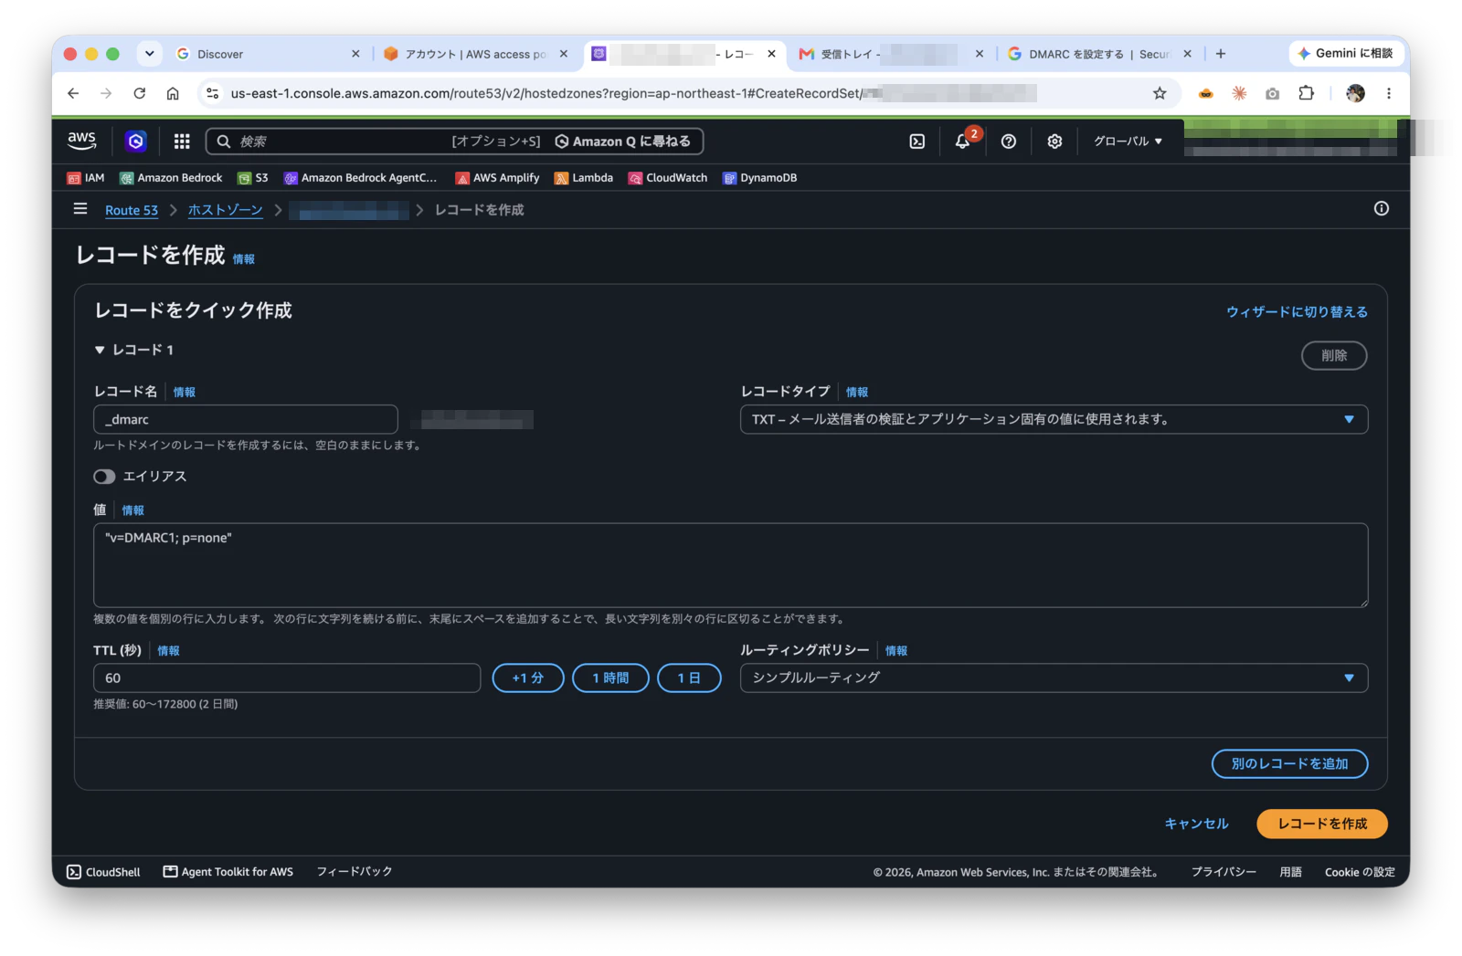Click the レコード名 input field
This screenshot has width=1462, height=956.
(246, 419)
